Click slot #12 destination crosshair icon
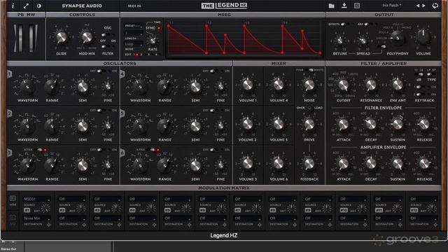The height and width of the screenshot is (252, 448). (435, 225)
